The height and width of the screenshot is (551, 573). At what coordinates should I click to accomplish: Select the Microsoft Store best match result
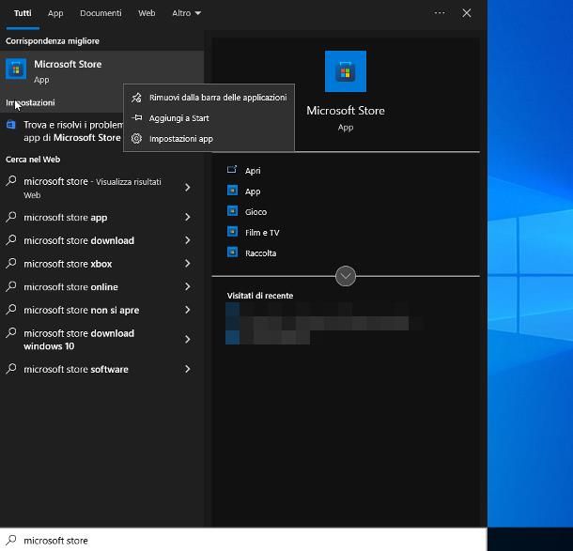101,70
